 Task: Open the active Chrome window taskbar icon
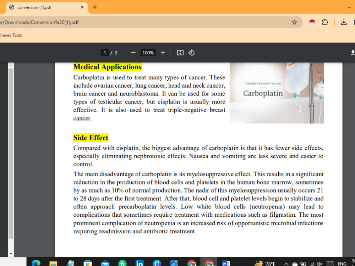click(x=209, y=263)
